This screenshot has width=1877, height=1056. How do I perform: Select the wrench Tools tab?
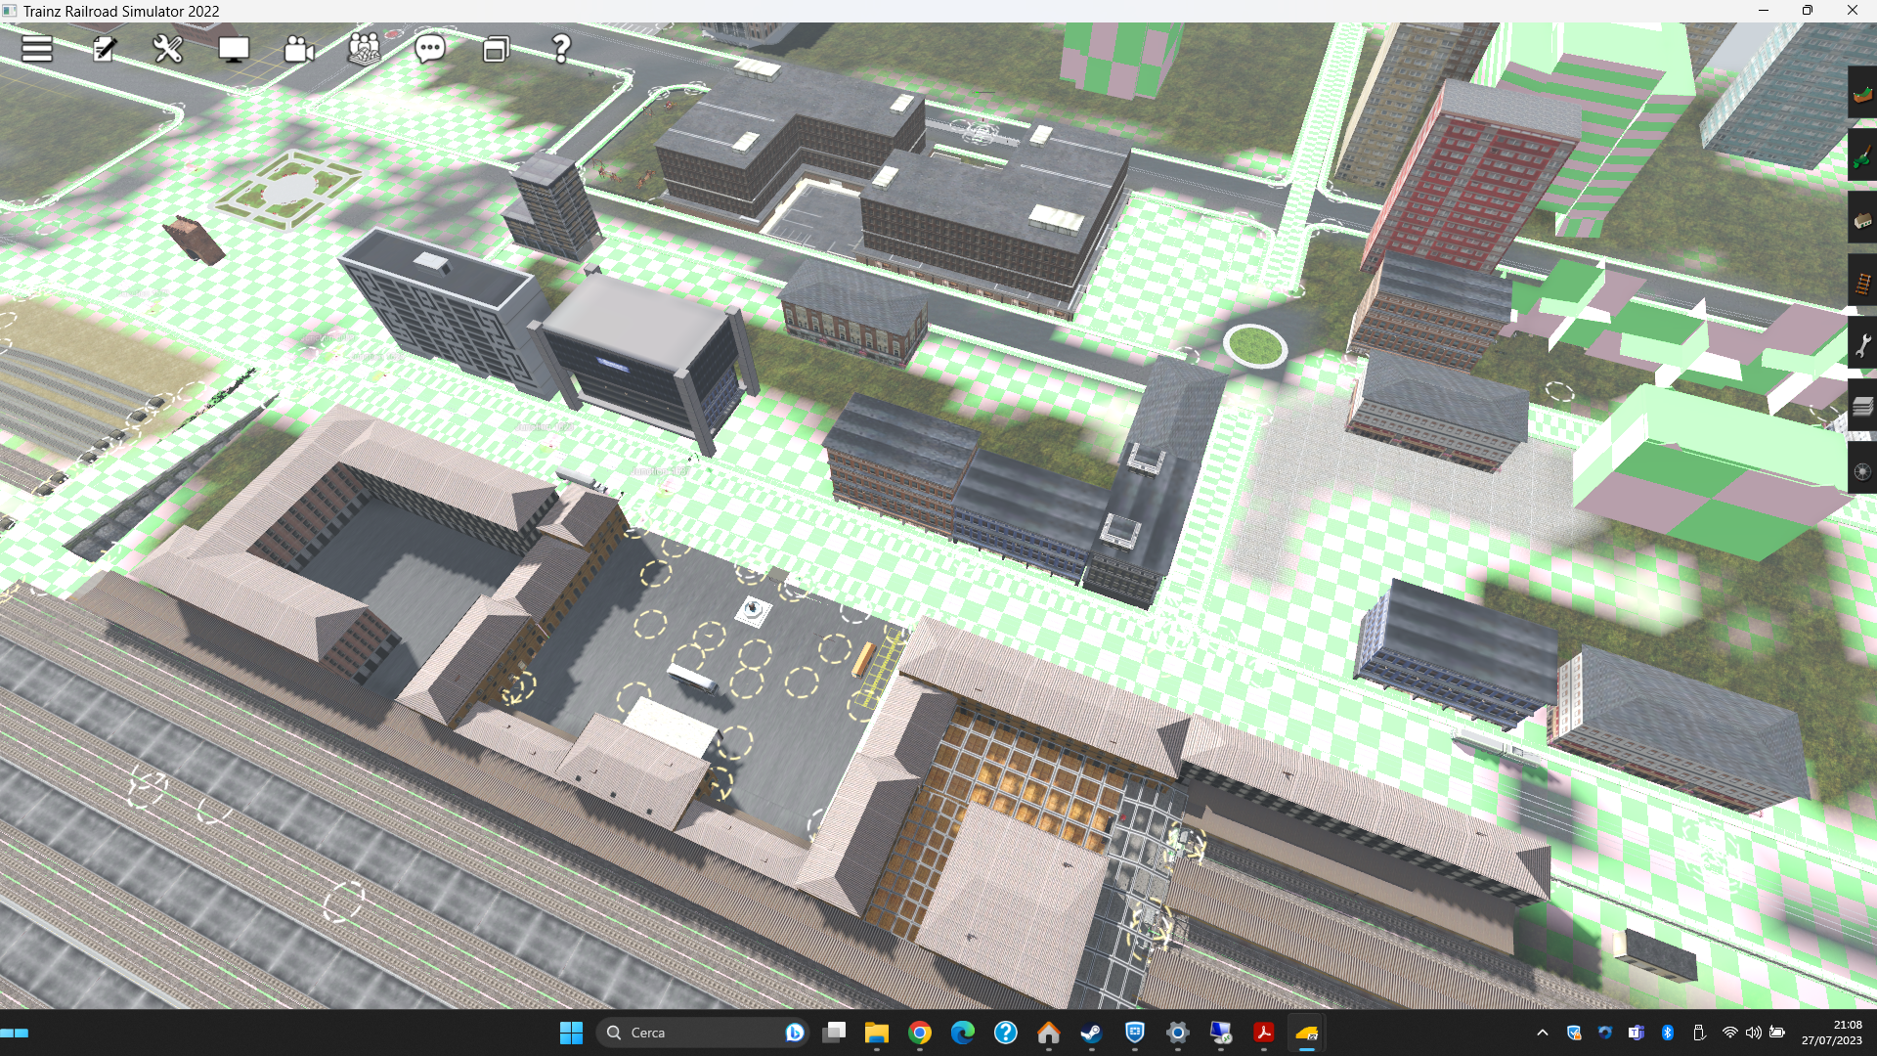click(x=1862, y=344)
